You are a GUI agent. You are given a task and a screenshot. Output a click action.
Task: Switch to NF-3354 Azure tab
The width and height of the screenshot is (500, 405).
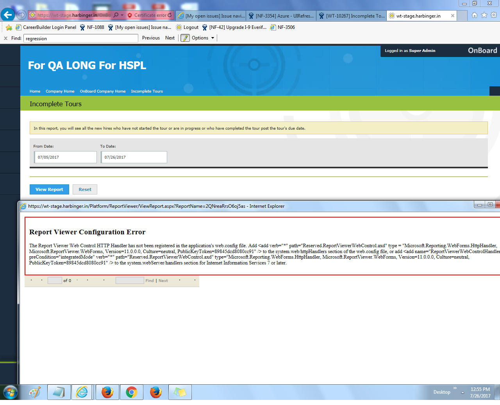pos(281,16)
